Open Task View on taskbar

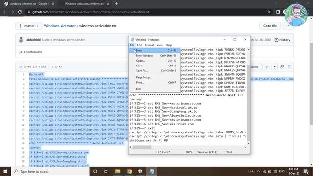pyautogui.click(x=106, y=171)
